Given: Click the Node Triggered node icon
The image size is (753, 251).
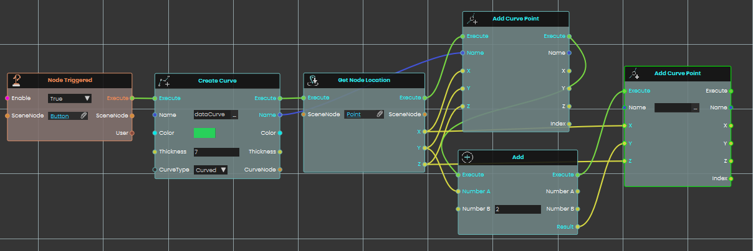Looking at the screenshot, I should click(x=17, y=80).
